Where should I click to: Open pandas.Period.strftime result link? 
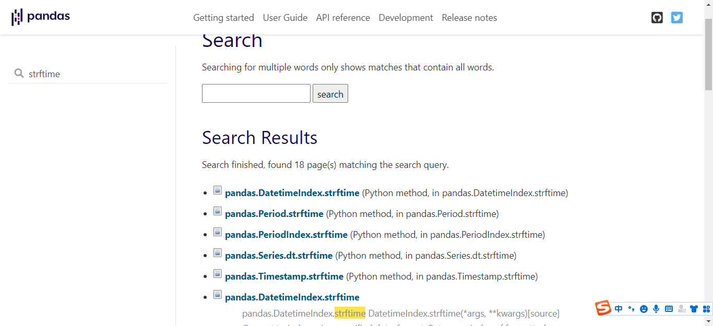tap(274, 214)
